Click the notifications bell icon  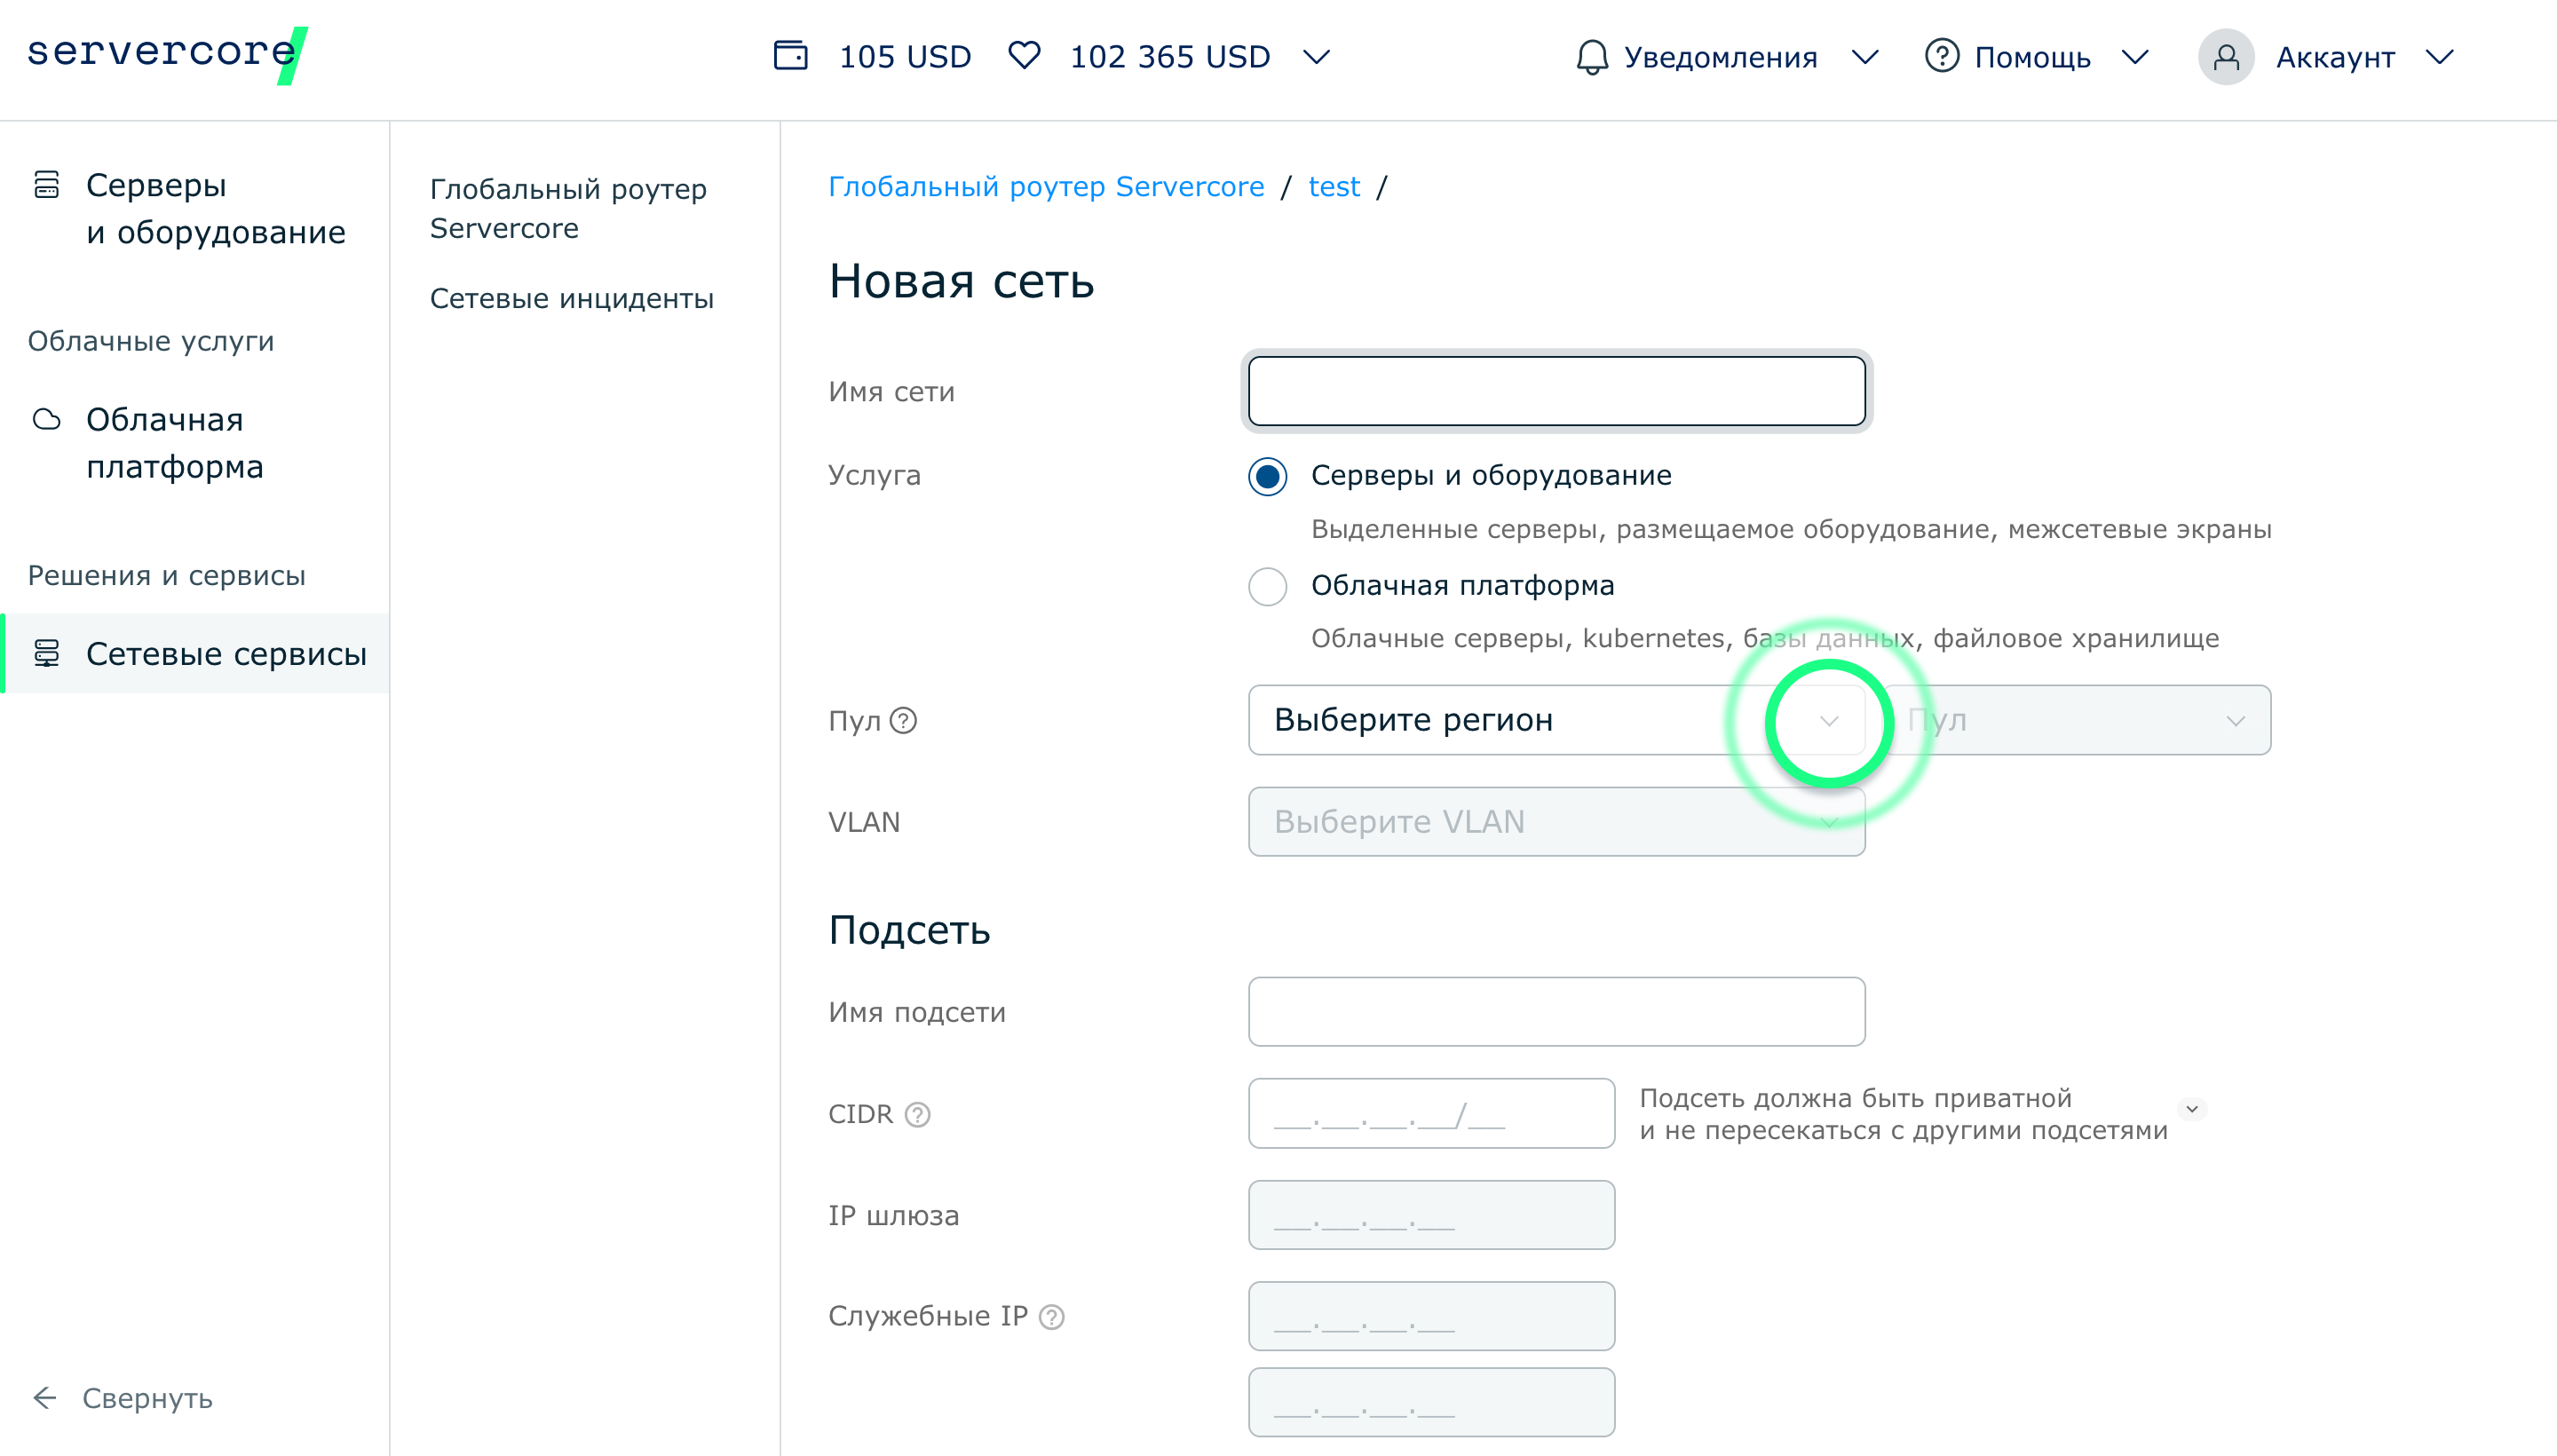point(1592,57)
